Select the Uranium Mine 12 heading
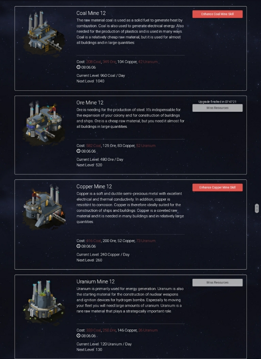The width and height of the screenshot is (261, 359). point(96,281)
